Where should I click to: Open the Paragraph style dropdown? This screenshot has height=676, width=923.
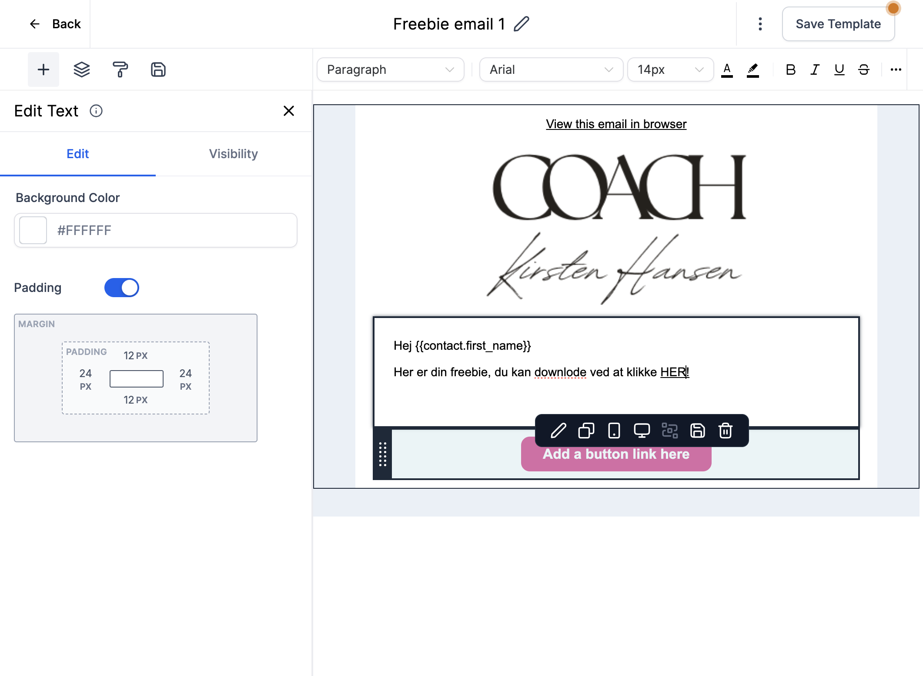click(391, 70)
